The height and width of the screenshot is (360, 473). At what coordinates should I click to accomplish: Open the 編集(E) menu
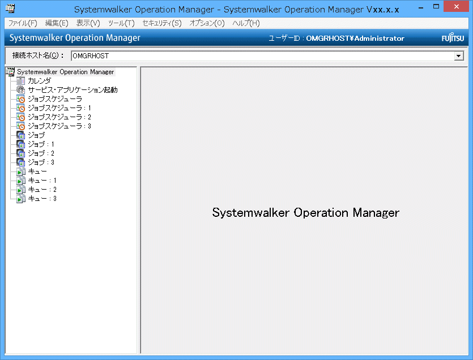[x=57, y=23]
